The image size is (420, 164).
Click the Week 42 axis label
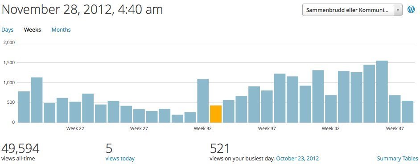[331, 129]
